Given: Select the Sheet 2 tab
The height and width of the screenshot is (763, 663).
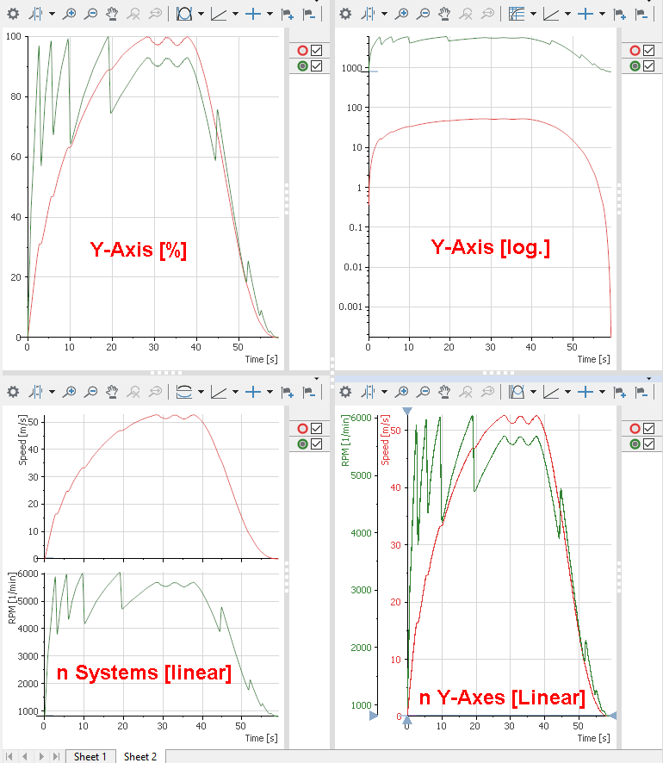Looking at the screenshot, I should (139, 756).
